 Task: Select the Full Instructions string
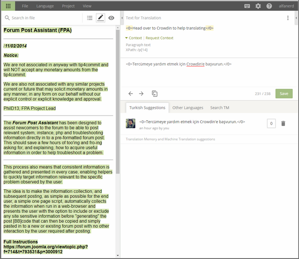tap(21, 242)
